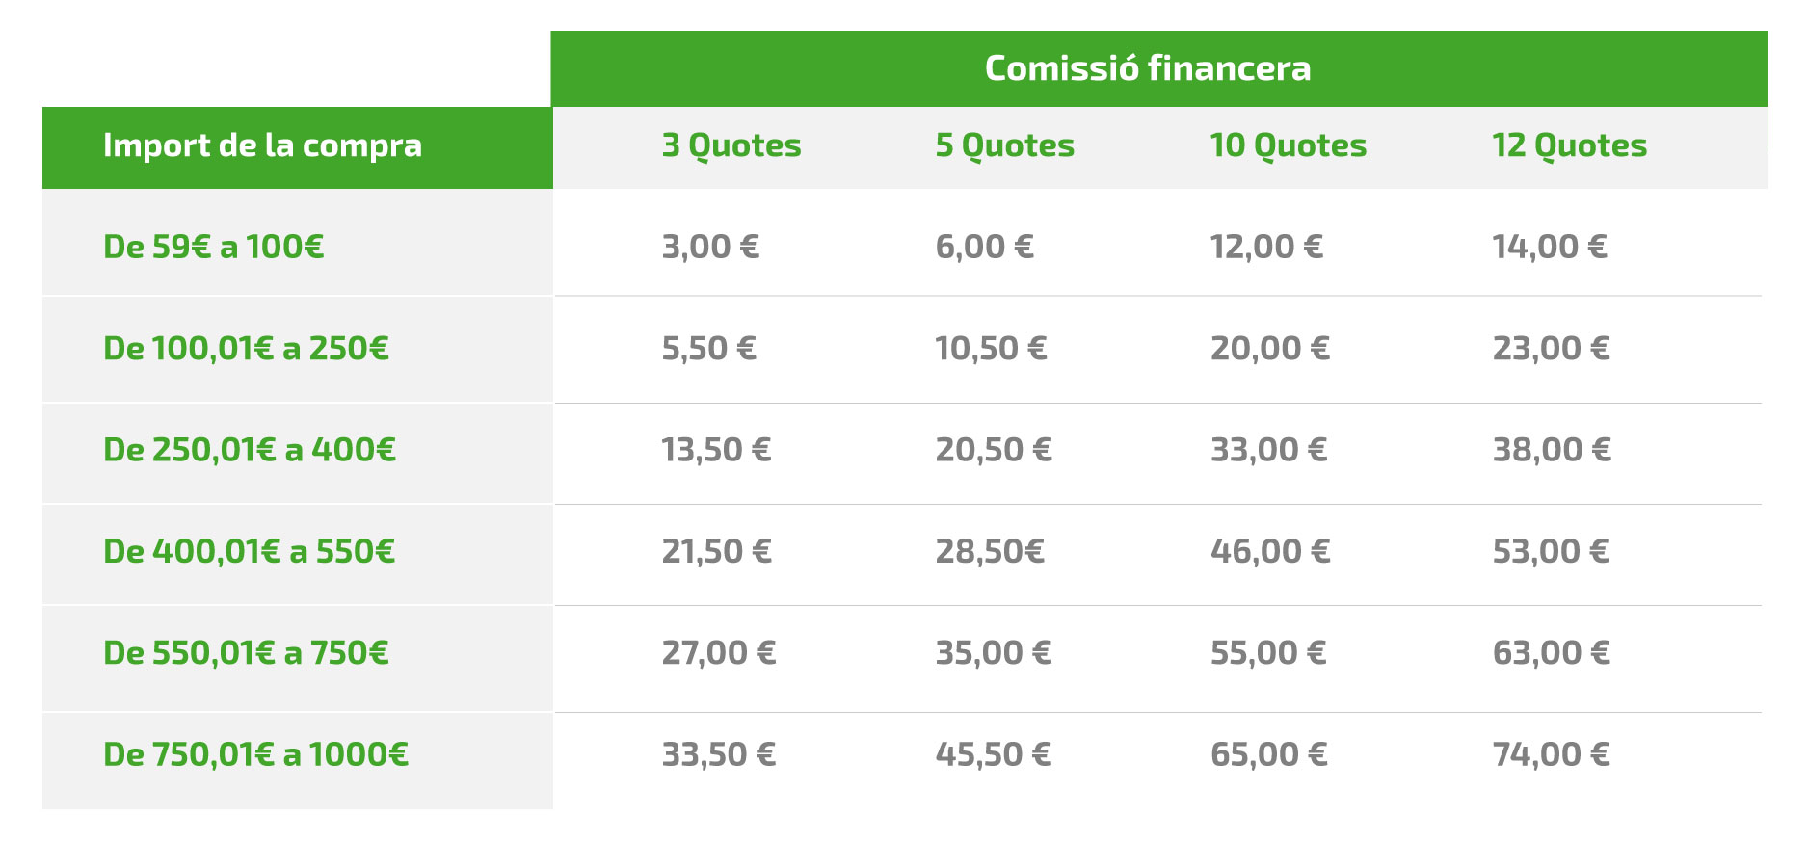
Task: Select the 33,00 € cell
Action: pos(1268,450)
